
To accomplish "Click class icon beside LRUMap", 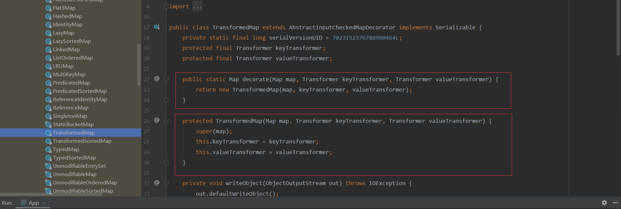I will click(x=48, y=66).
